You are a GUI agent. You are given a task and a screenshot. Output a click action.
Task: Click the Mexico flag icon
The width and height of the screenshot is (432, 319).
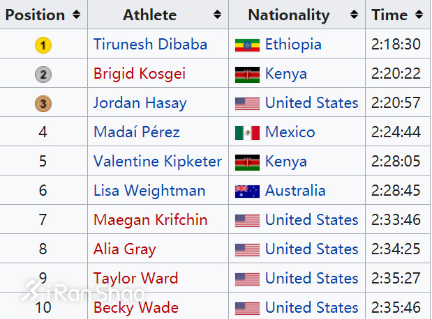(247, 132)
